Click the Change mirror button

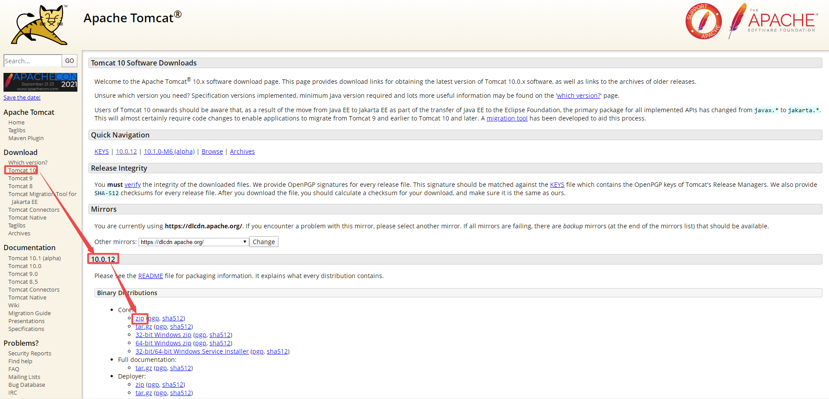tap(264, 242)
